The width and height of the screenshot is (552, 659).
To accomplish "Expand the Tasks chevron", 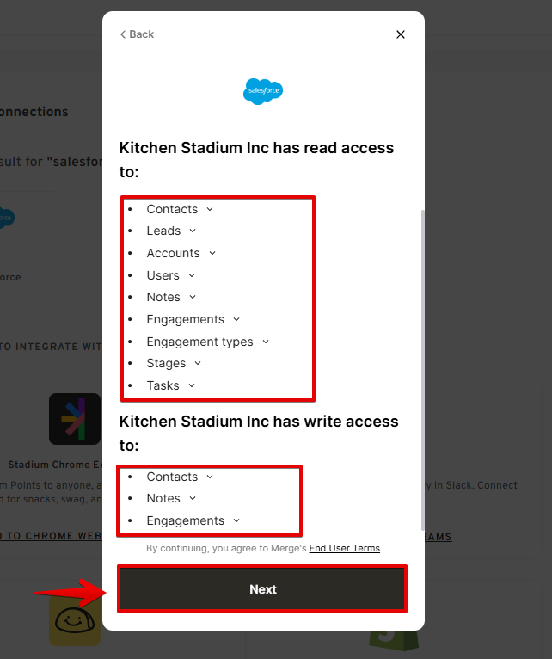I will (x=192, y=385).
